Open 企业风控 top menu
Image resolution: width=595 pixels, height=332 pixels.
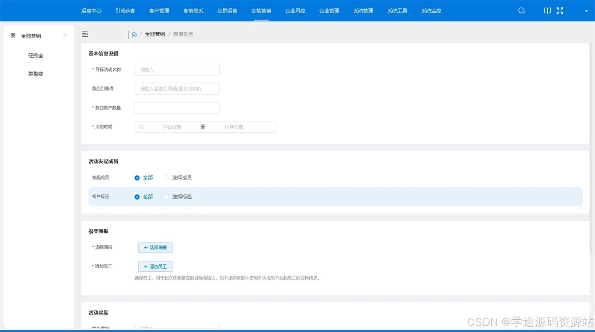295,11
